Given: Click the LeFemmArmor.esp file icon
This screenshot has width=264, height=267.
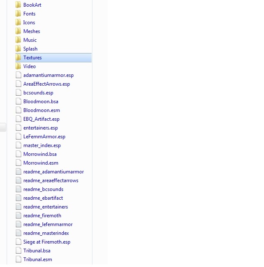Looking at the screenshot, I should point(18,136).
